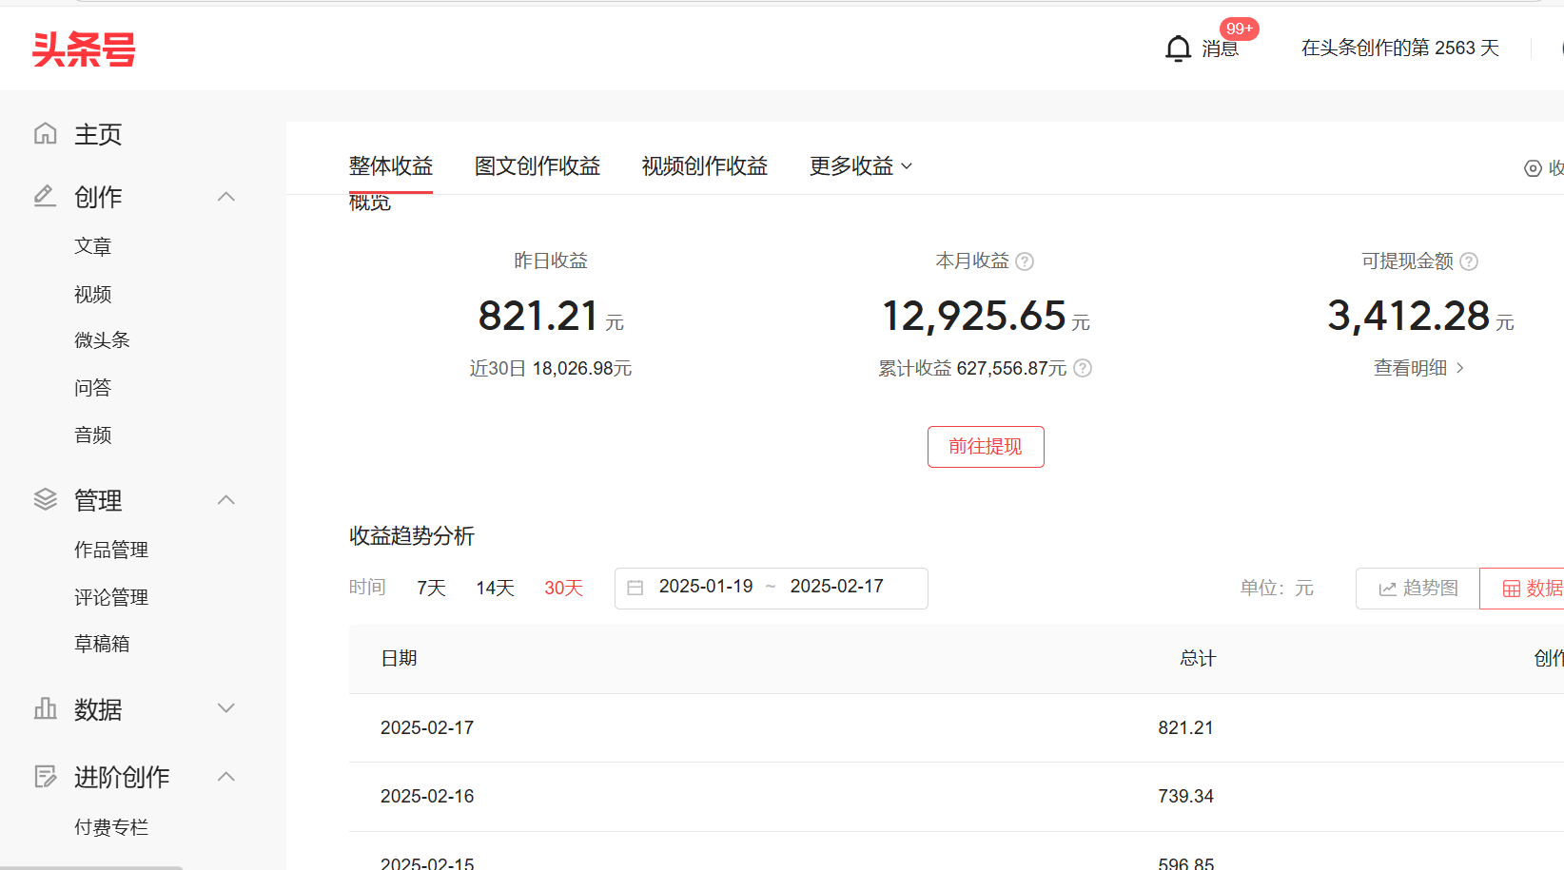Click the document-edit icon beside 进阶创作
This screenshot has width=1564, height=870.
(46, 777)
